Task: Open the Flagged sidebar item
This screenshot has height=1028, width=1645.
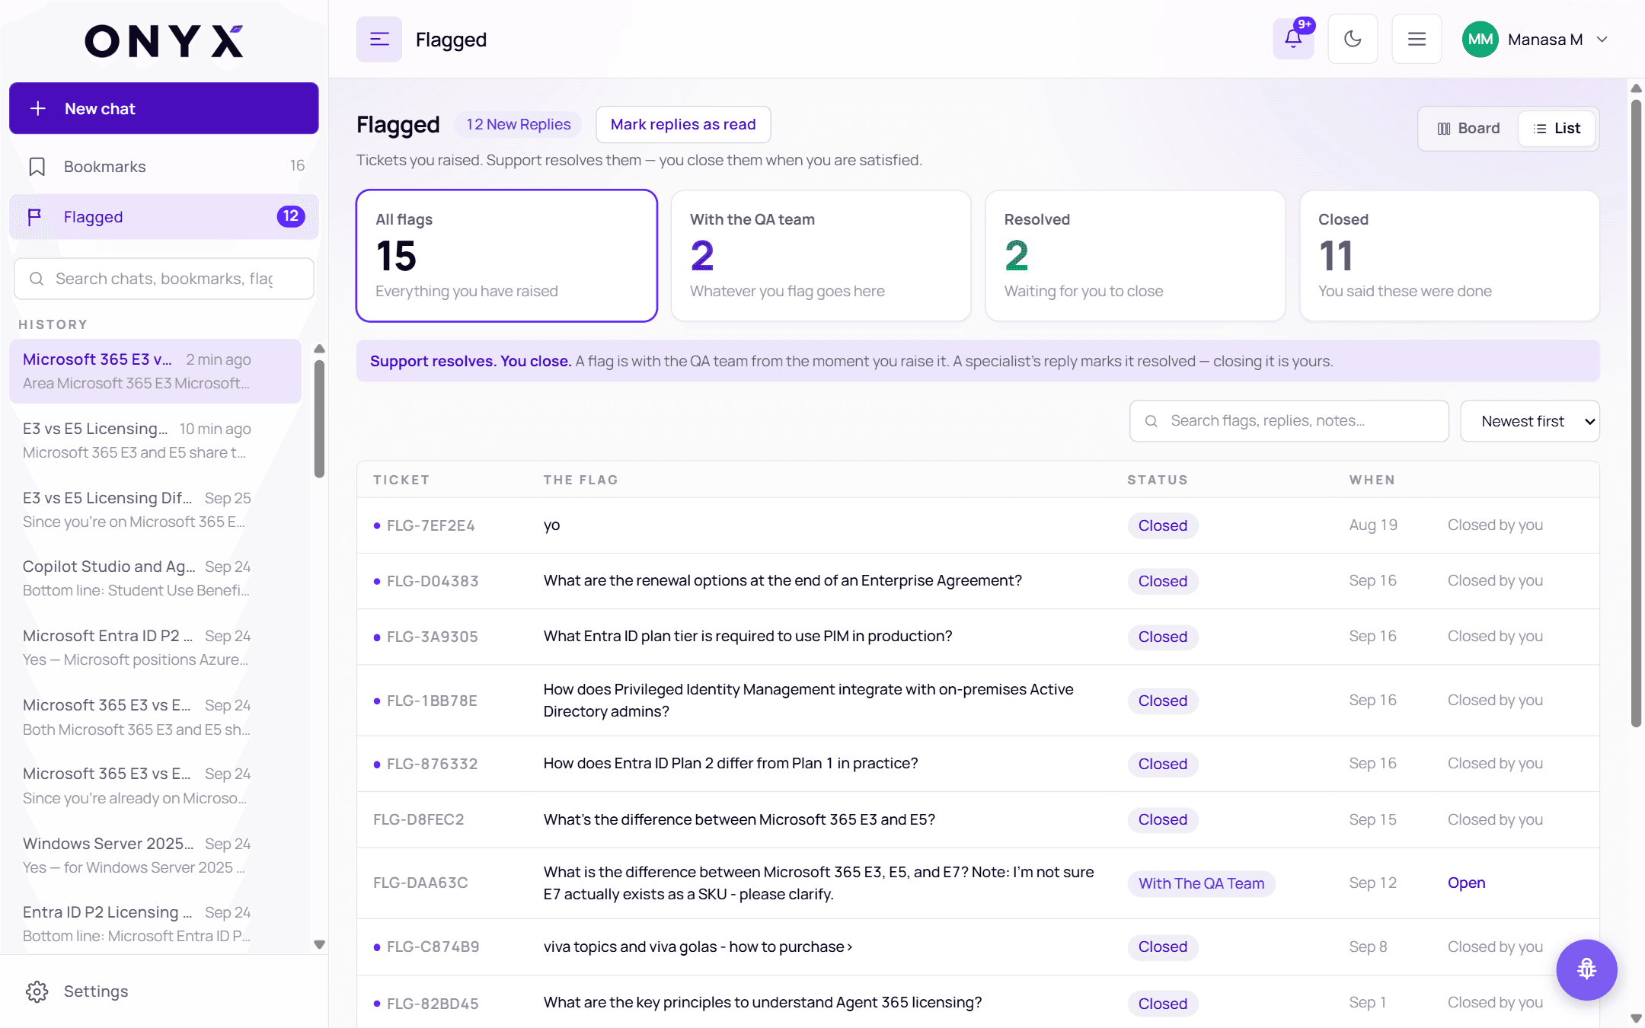Action: pyautogui.click(x=164, y=216)
